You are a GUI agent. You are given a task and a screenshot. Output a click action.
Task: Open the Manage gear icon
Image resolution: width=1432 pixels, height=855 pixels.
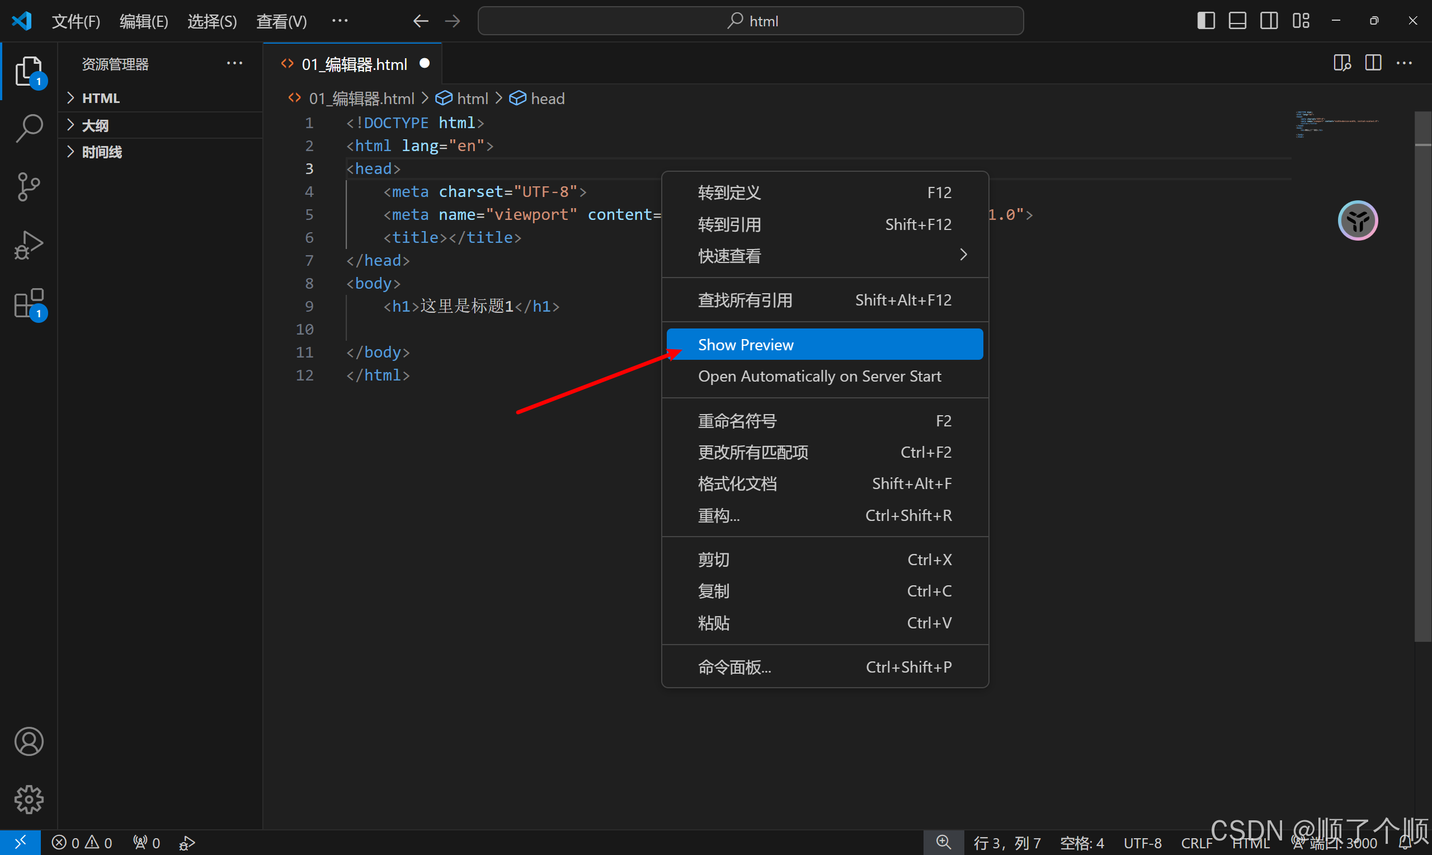[x=29, y=799]
